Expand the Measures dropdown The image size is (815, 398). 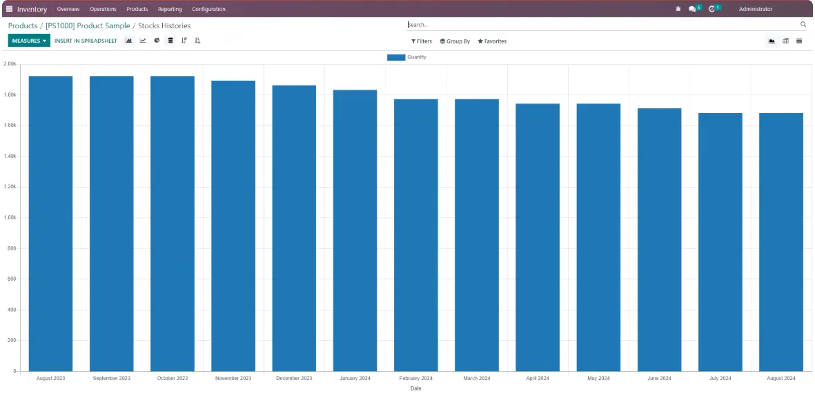coord(29,41)
